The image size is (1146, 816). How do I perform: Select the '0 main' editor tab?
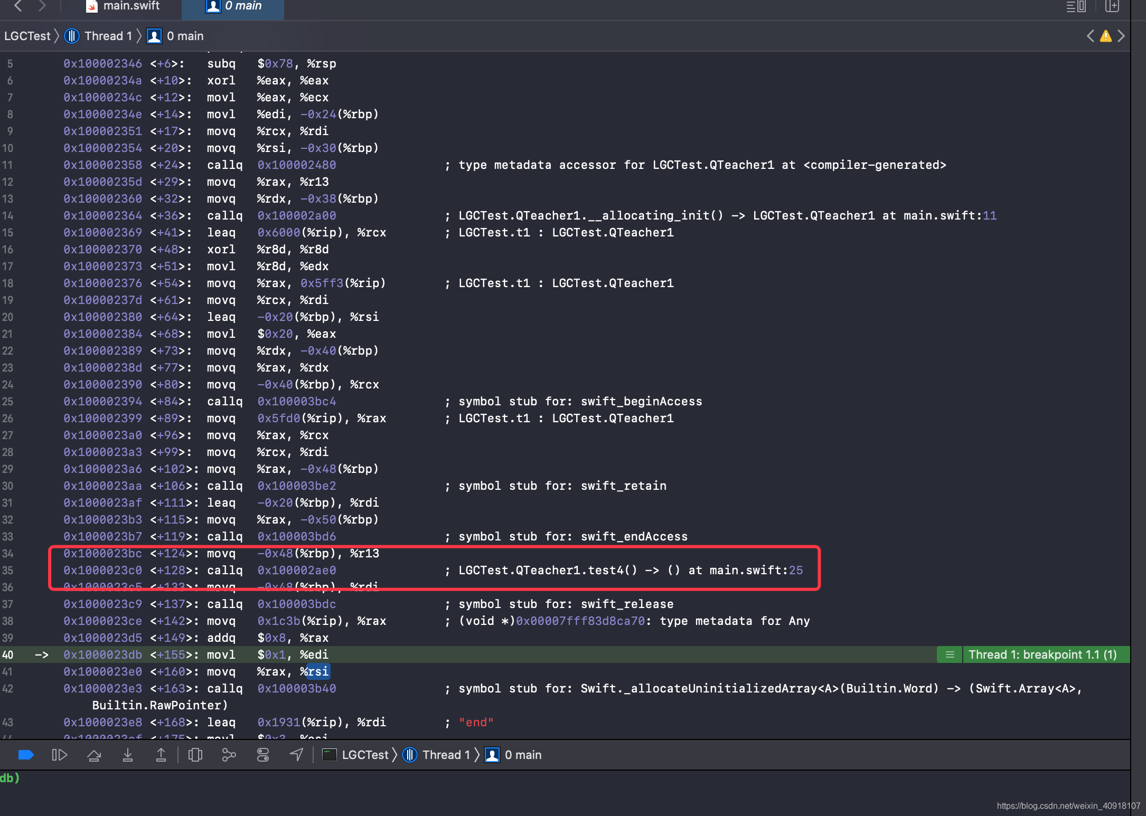[234, 6]
